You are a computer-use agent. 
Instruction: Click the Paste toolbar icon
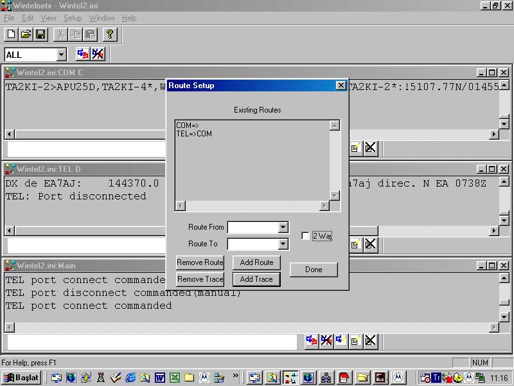pyautogui.click(x=91, y=34)
